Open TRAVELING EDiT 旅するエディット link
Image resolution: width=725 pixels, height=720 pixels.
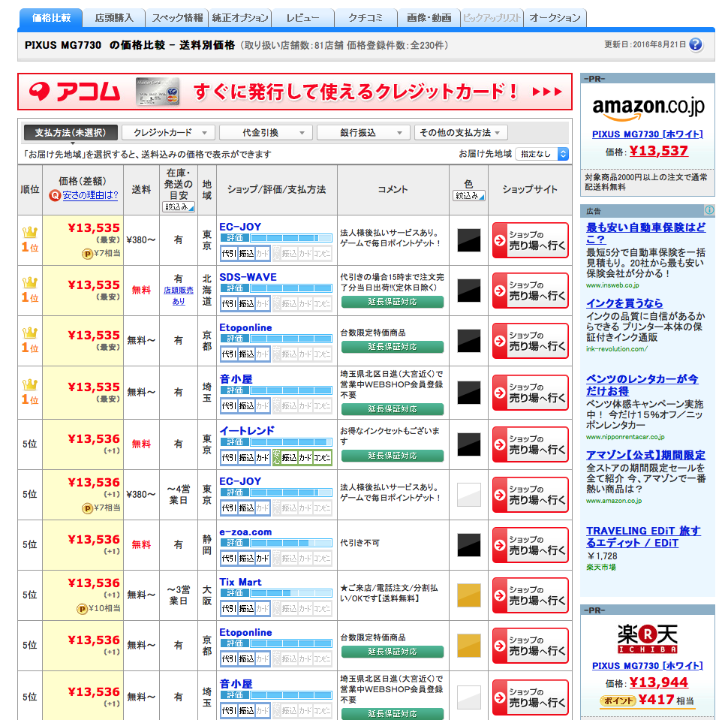click(x=643, y=537)
